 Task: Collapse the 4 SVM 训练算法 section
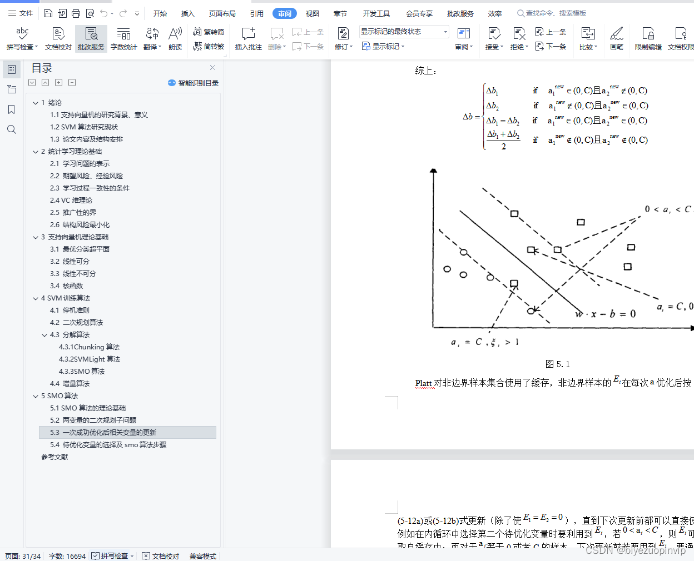point(36,298)
